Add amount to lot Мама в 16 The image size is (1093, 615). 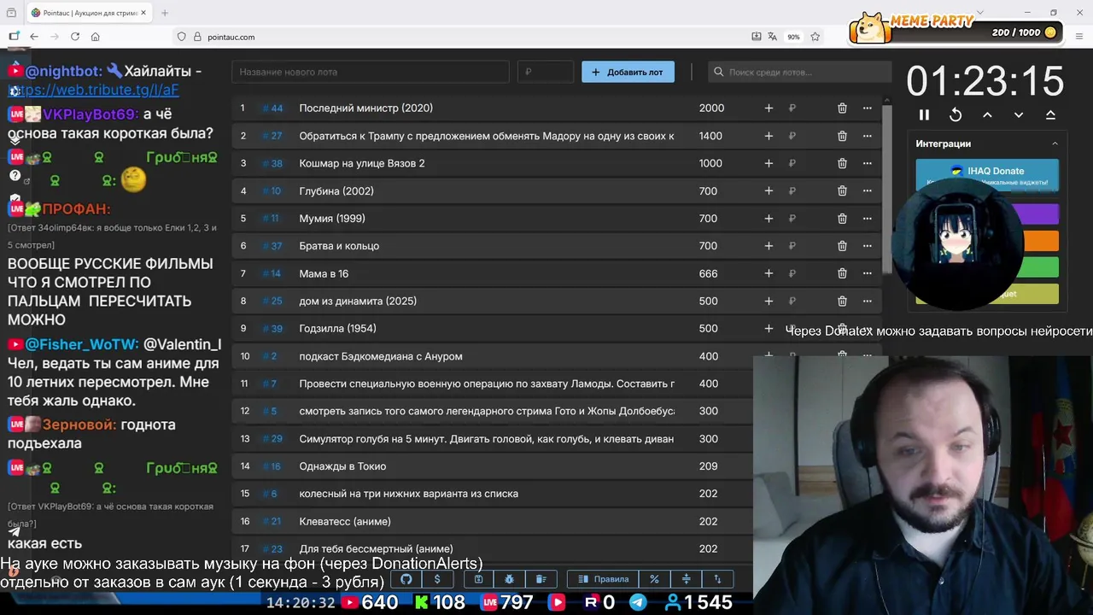tap(769, 273)
